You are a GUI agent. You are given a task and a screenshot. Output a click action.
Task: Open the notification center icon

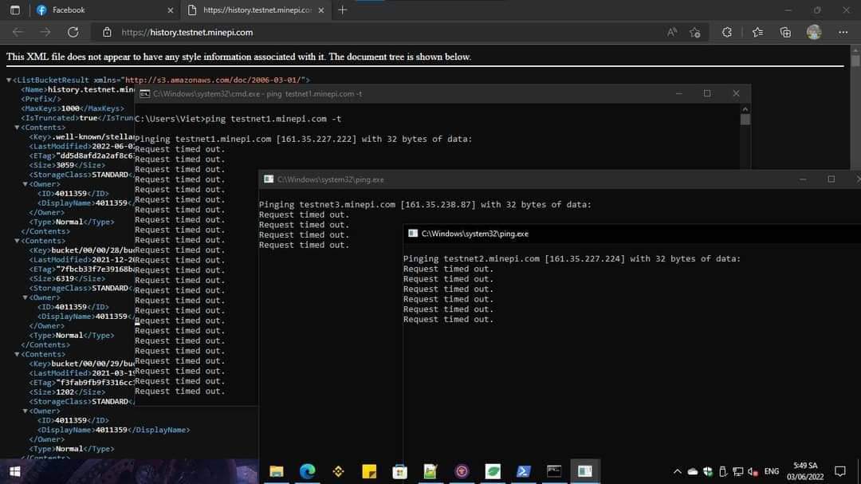tap(840, 471)
